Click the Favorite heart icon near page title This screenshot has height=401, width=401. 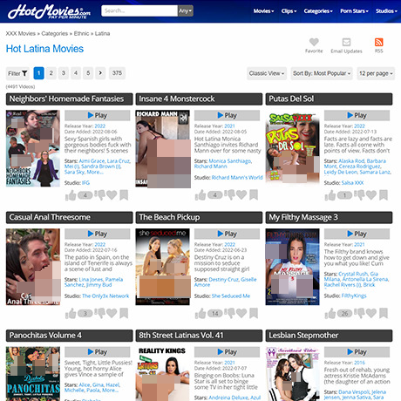(x=314, y=42)
